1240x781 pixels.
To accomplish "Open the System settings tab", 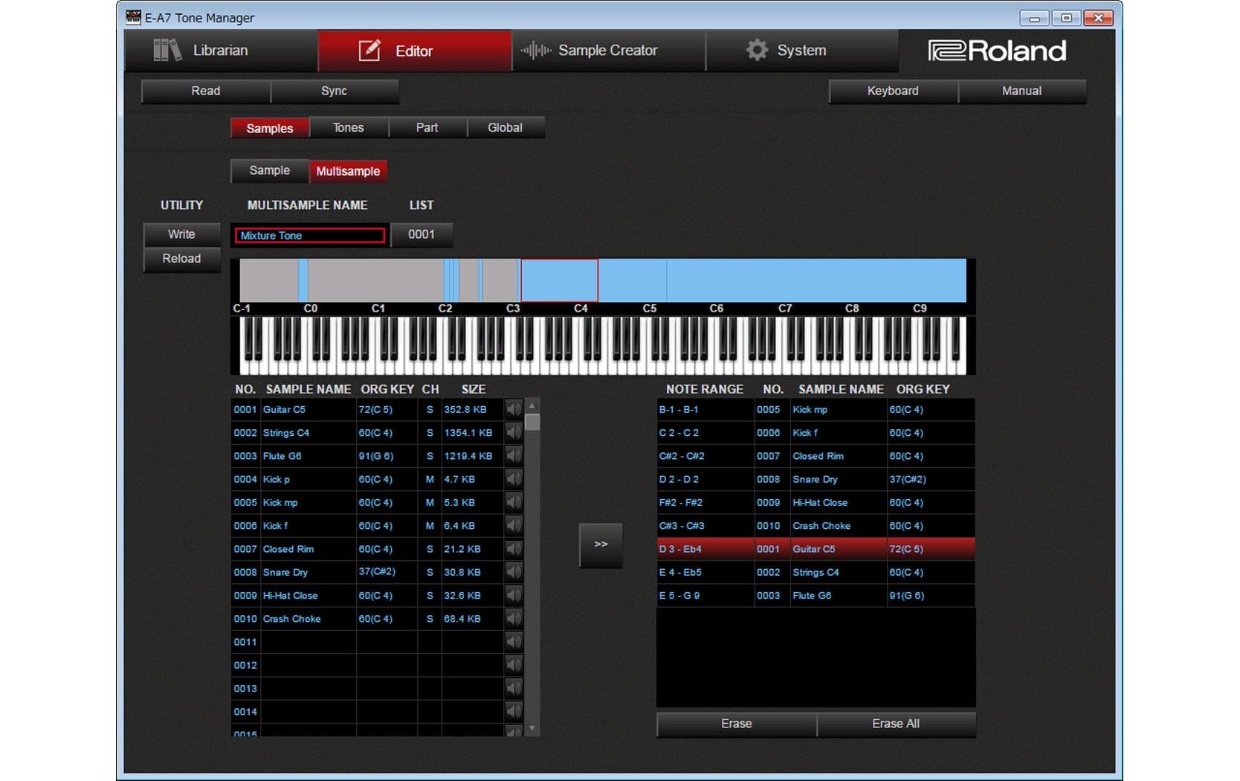I will (801, 51).
